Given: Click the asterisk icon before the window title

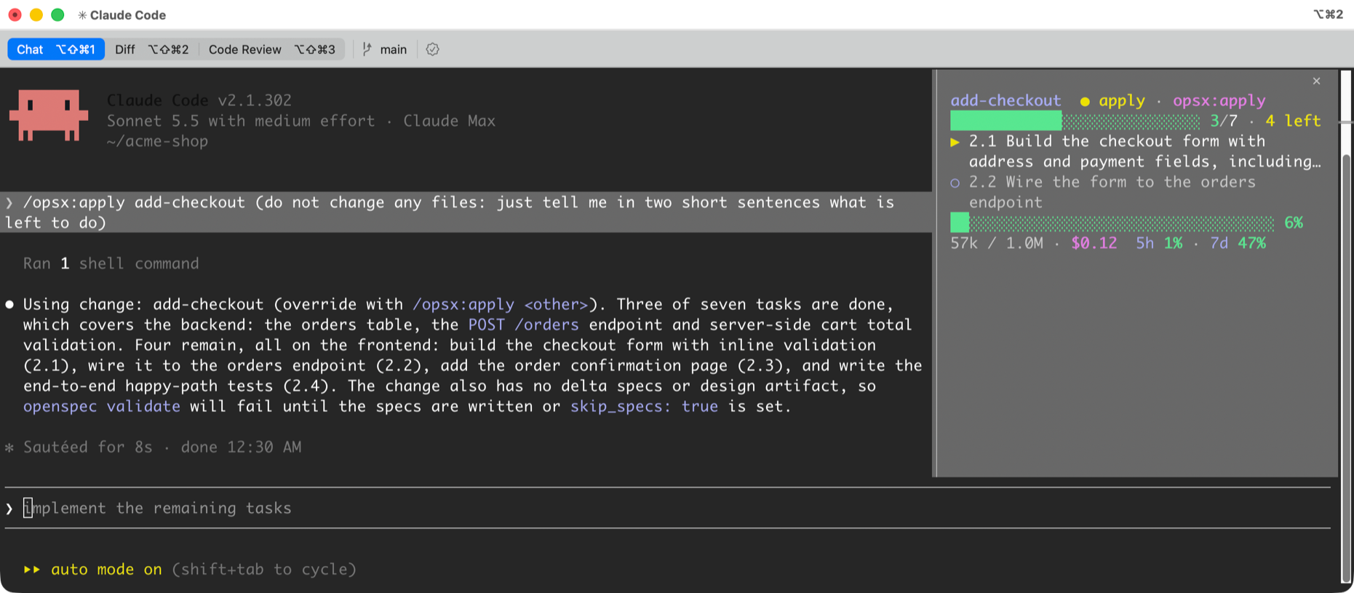Looking at the screenshot, I should (x=82, y=15).
